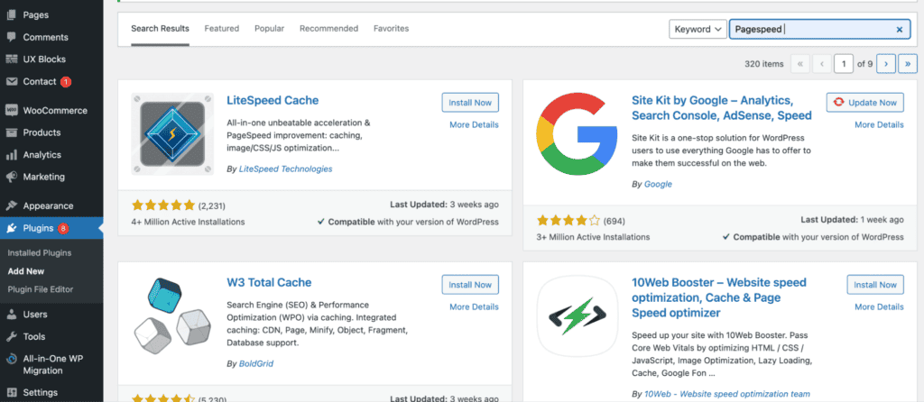Switch to the Popular tab
This screenshot has height=402, width=924.
[269, 28]
